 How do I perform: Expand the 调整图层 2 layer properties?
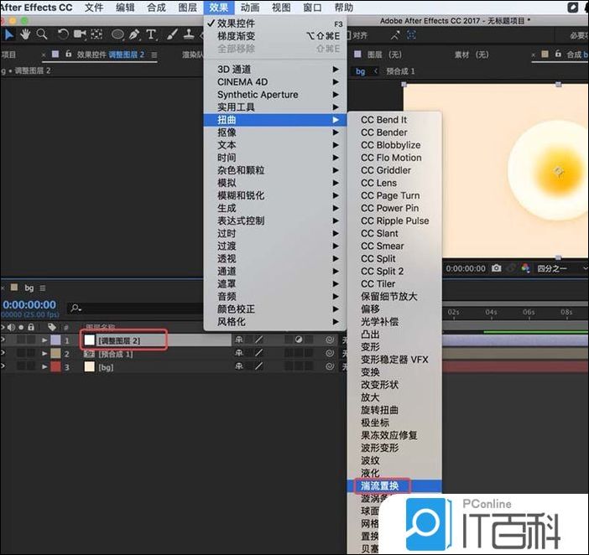pos(44,340)
